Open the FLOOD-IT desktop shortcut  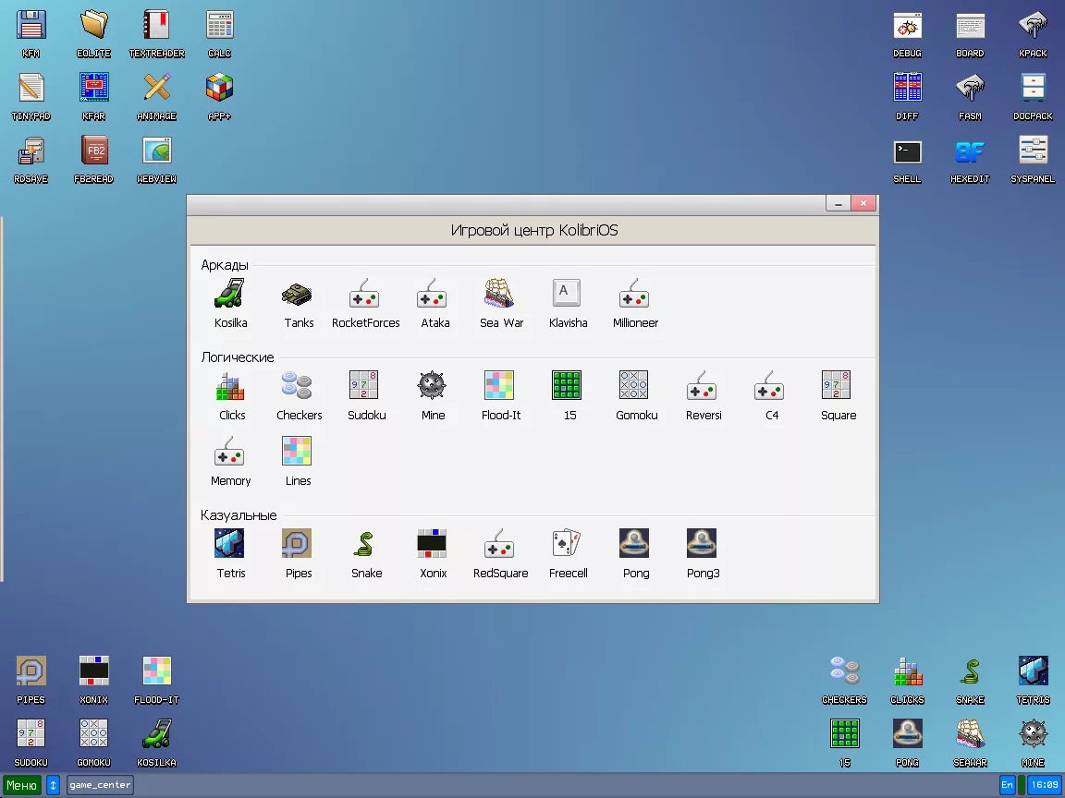156,680
